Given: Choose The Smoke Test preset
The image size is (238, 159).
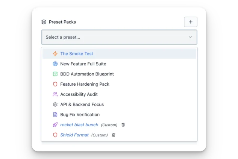Looking at the screenshot, I should 77,54.
